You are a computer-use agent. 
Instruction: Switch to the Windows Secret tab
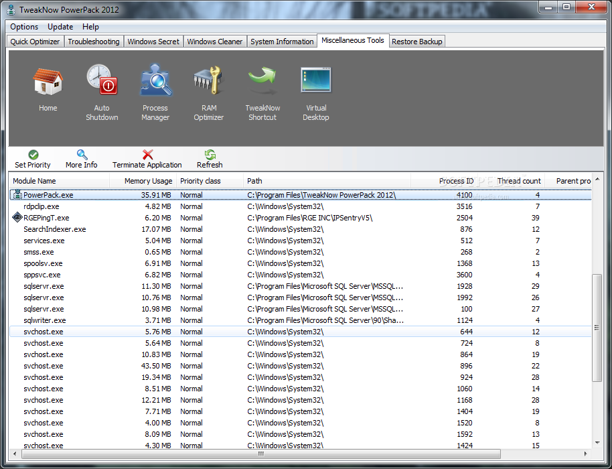click(x=153, y=42)
